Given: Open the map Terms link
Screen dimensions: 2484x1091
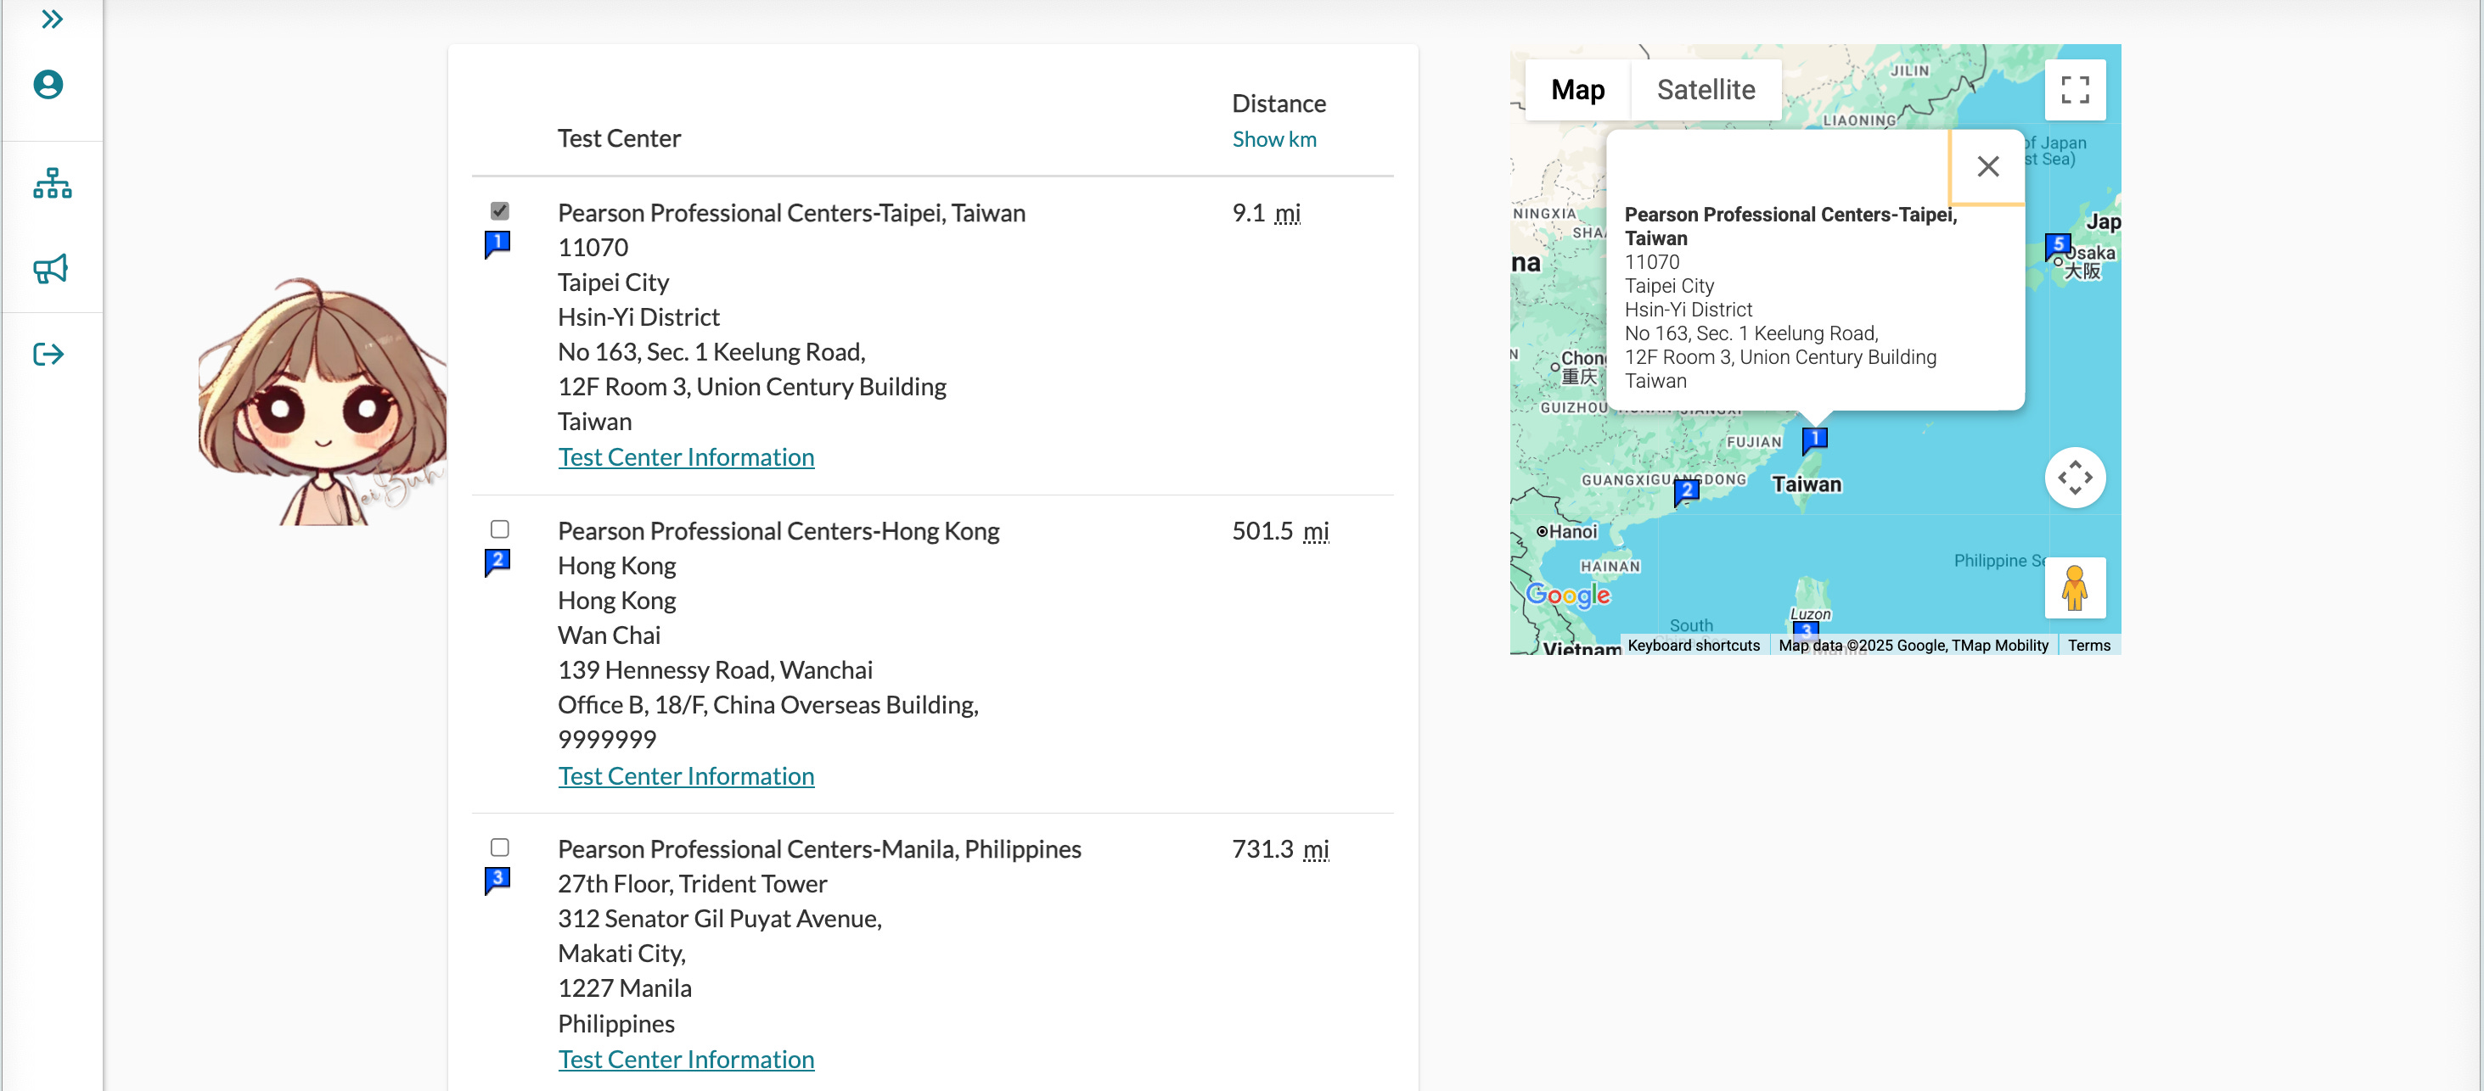Looking at the screenshot, I should point(2088,645).
